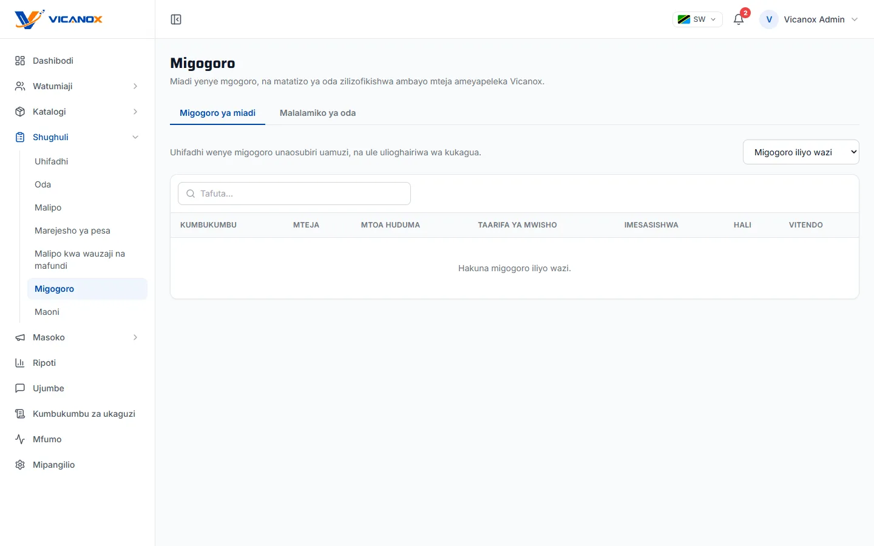Click the MTOA HUDUMA column header
Viewport: 874px width, 546px height.
[x=390, y=225]
